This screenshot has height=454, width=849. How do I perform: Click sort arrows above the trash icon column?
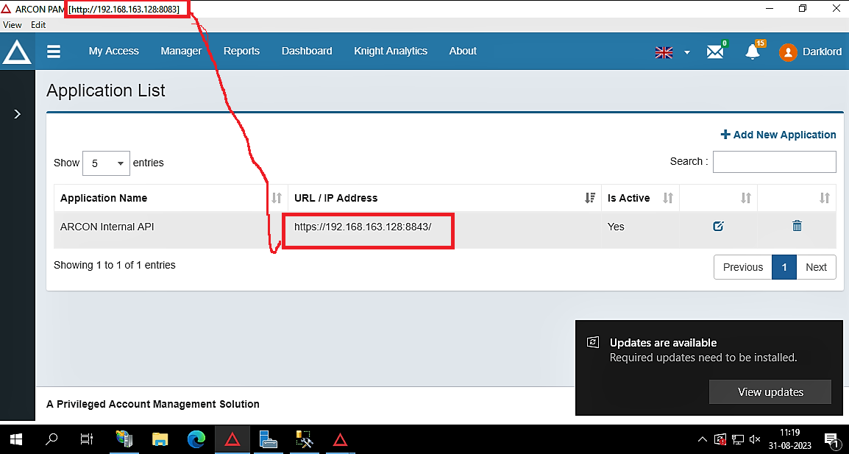825,198
